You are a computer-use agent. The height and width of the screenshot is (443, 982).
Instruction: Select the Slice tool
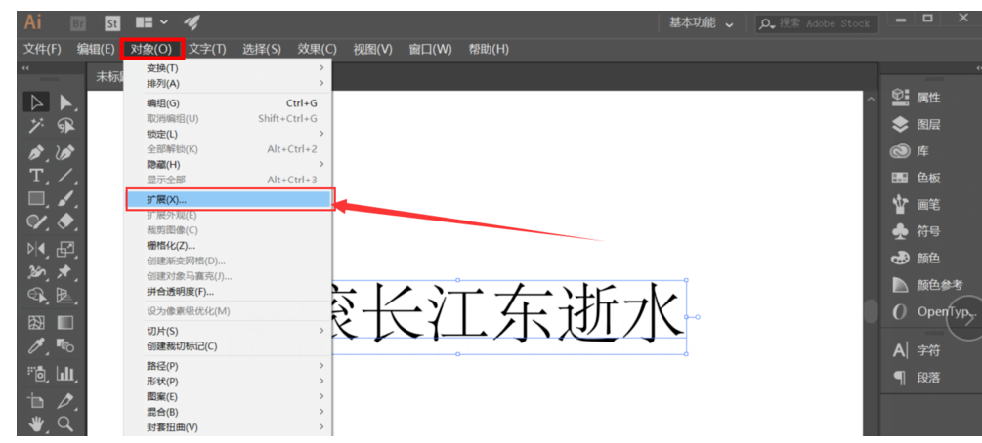(x=65, y=400)
